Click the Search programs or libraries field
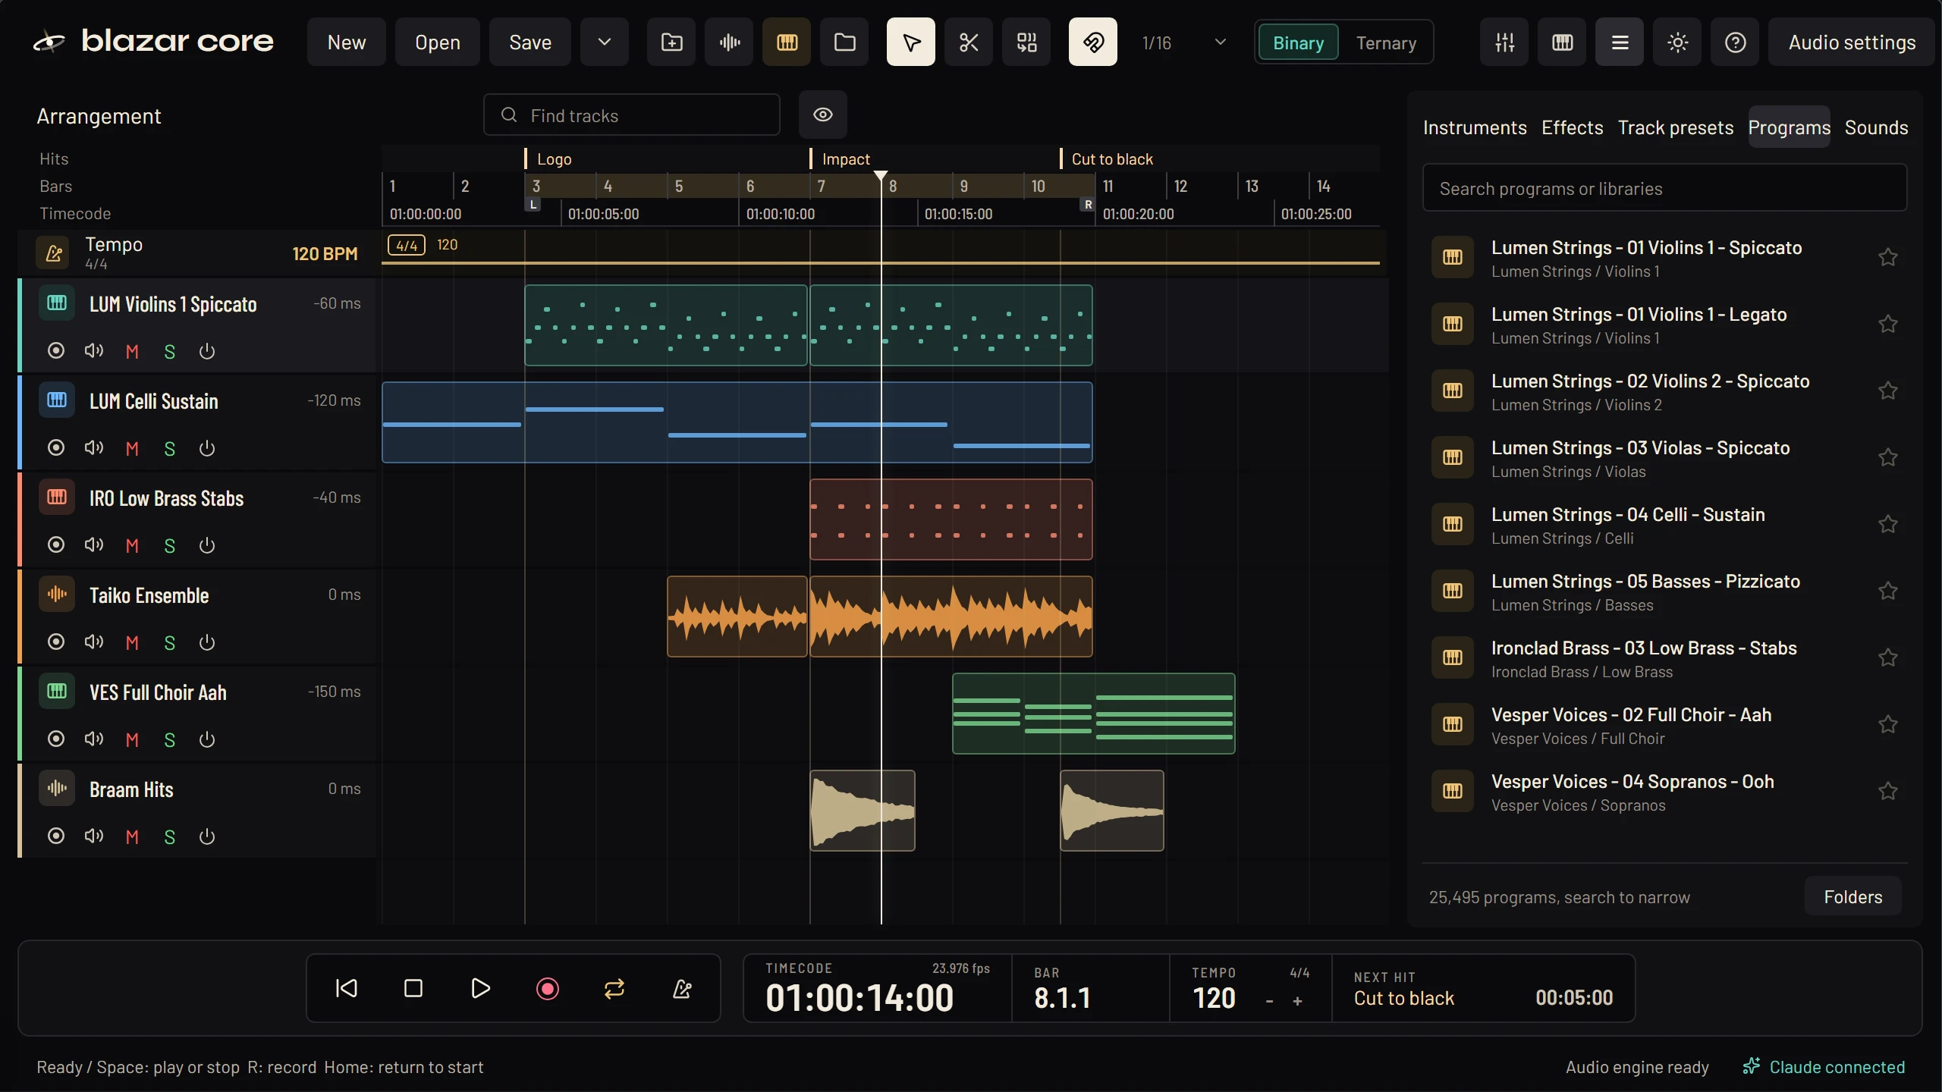The image size is (1942, 1092). click(x=1664, y=188)
